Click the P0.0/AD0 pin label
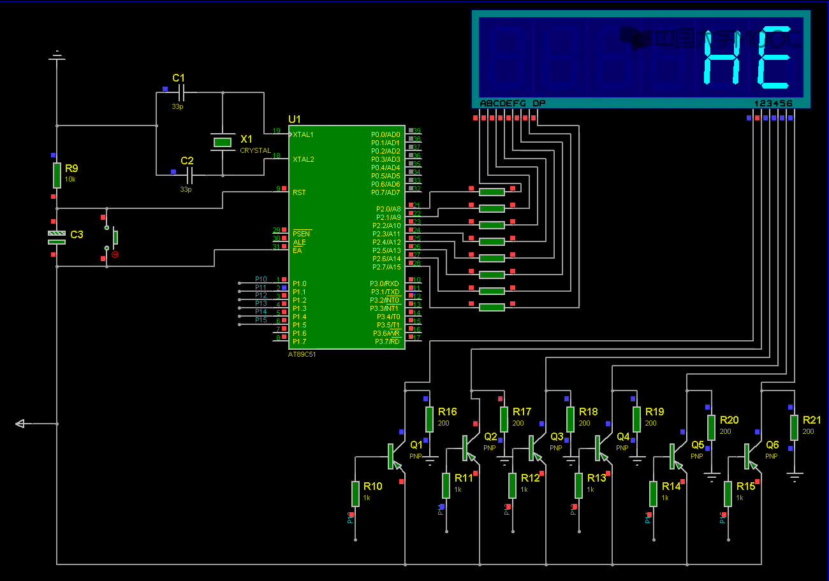The image size is (829, 581). (x=386, y=135)
